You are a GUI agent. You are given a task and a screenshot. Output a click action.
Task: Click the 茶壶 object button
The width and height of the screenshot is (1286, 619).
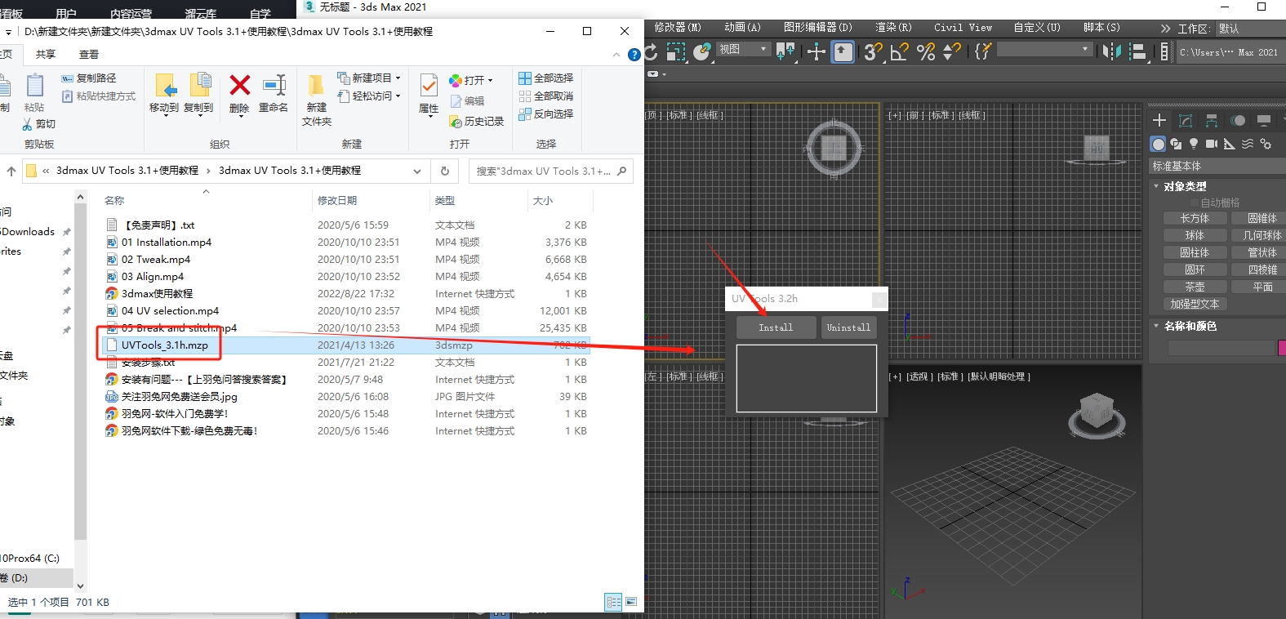[x=1195, y=287]
